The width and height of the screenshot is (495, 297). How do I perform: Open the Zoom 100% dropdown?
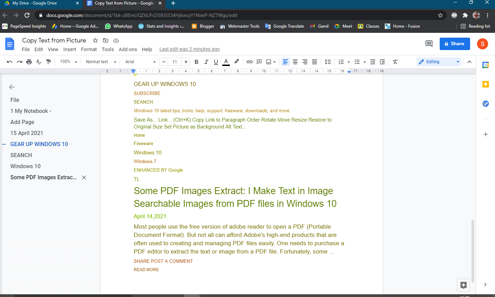point(68,62)
